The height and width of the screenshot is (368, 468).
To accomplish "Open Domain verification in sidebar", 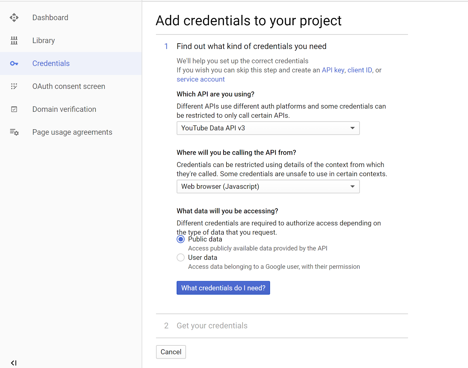I will pyautogui.click(x=64, y=109).
